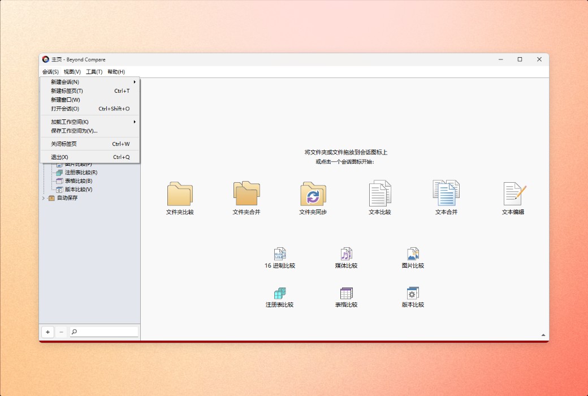Start the 图片比较 picture compare home icon
This screenshot has width=588, height=396.
coord(413,258)
